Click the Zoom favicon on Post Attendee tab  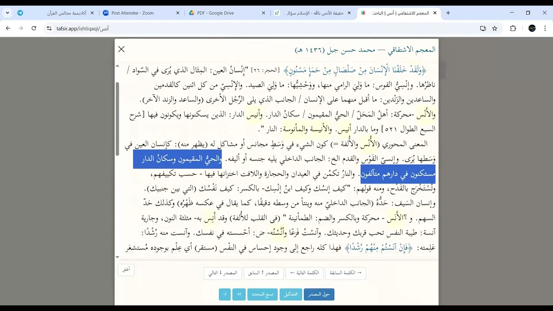106,13
